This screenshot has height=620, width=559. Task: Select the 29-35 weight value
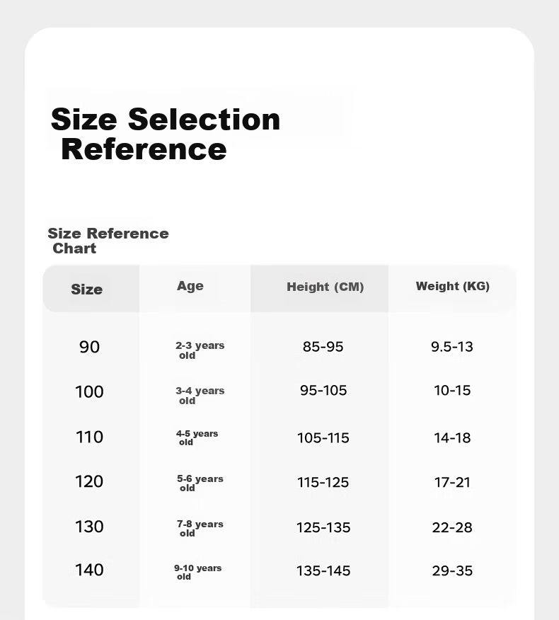point(452,571)
